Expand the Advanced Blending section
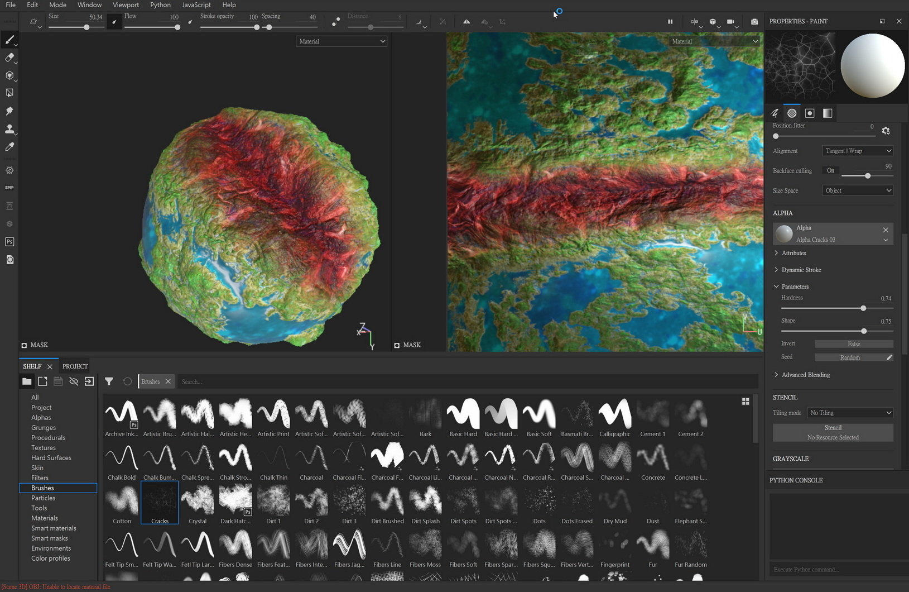909x592 pixels. click(x=805, y=375)
